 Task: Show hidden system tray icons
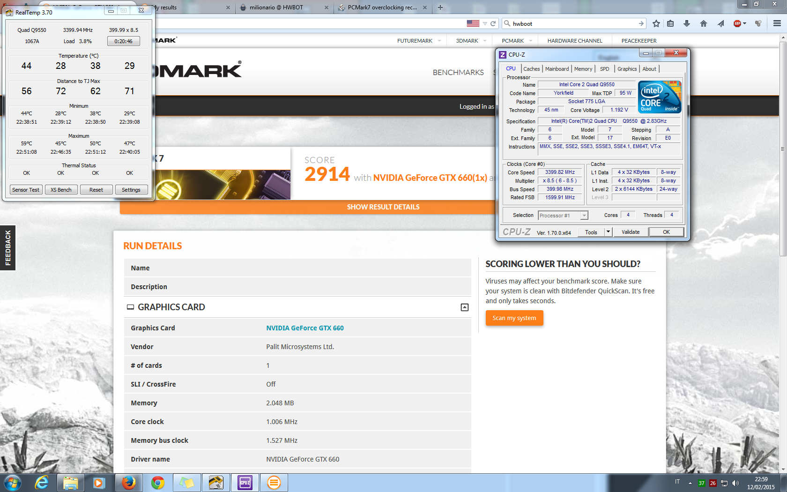[x=690, y=483]
